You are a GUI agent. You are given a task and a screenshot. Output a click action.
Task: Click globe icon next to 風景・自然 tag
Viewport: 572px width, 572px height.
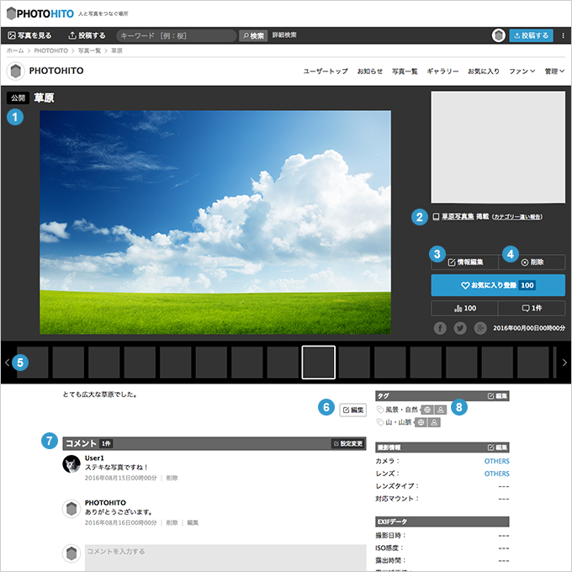[x=426, y=410]
